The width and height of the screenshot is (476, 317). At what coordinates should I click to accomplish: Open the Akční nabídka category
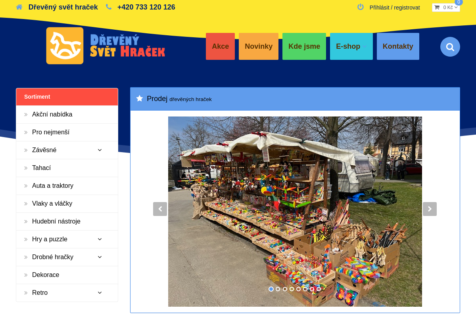(52, 115)
